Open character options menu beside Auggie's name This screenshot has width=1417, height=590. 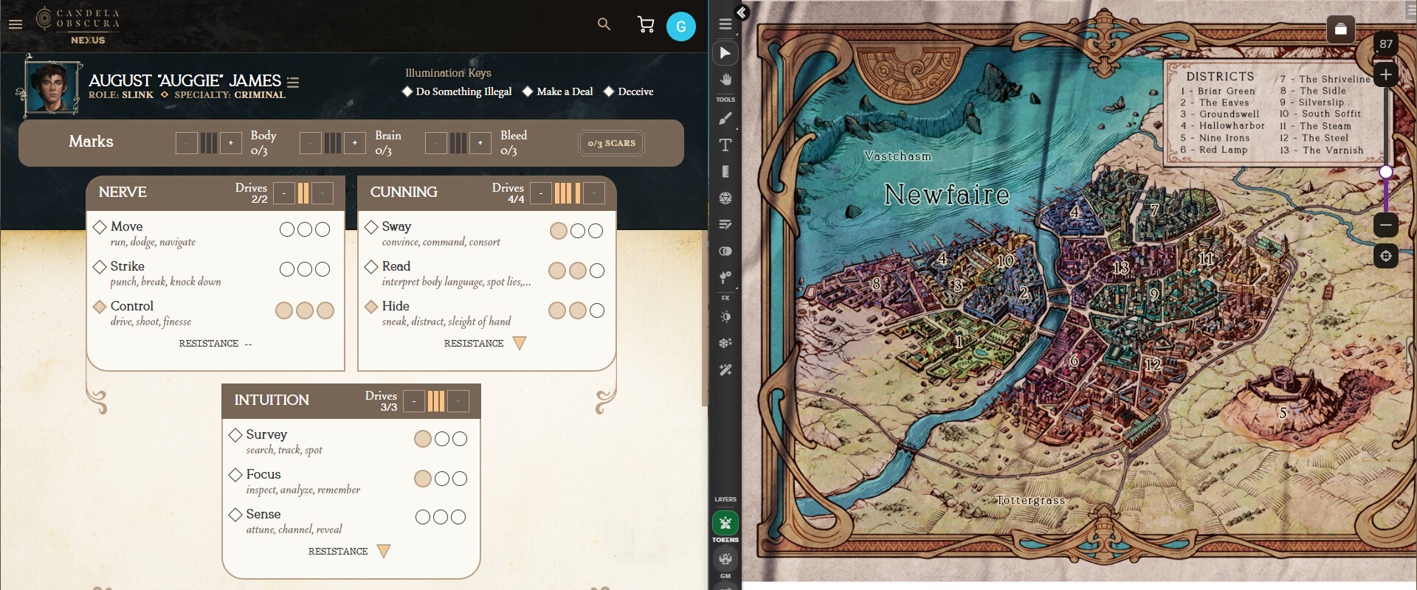point(293,82)
